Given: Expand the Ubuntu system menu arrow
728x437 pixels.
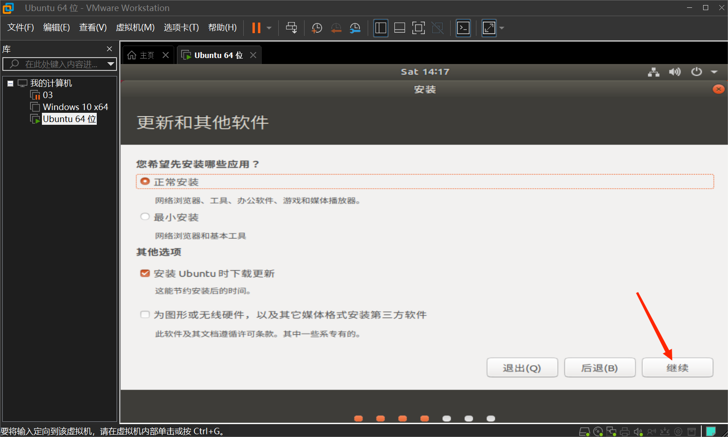Looking at the screenshot, I should 714,72.
